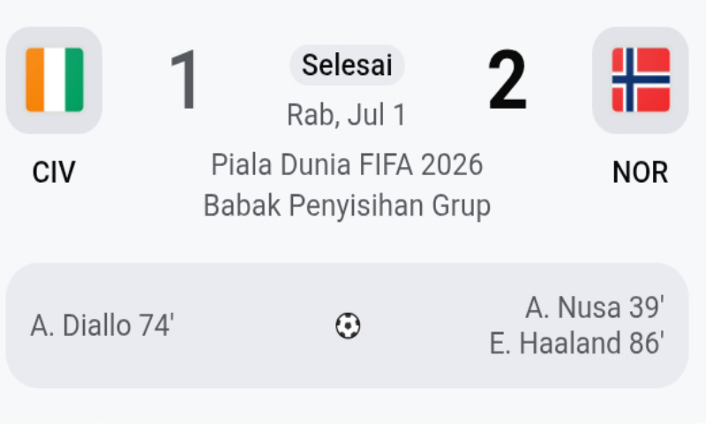This screenshot has width=706, height=448.
Task: Click the green stripe of the Ivory Coast flag
Action: (74, 80)
